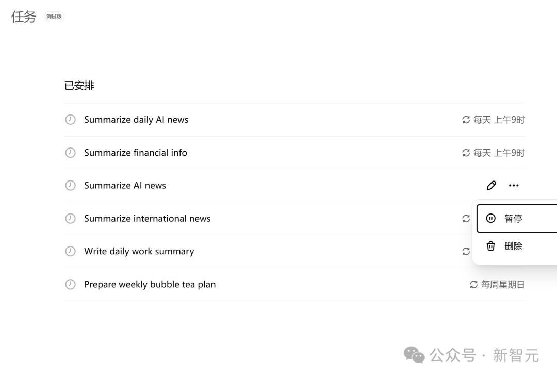Click the edit pencil icon for Summarize AI news
This screenshot has width=557, height=378.
coord(491,185)
